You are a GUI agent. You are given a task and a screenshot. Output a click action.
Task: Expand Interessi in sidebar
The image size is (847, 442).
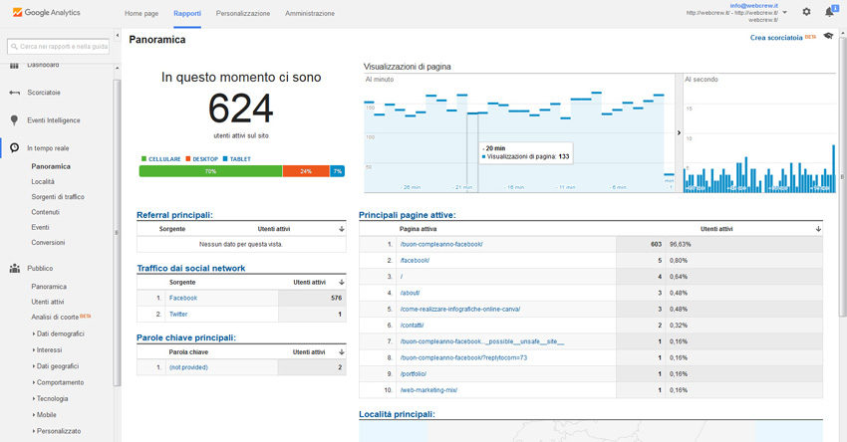[x=48, y=350]
